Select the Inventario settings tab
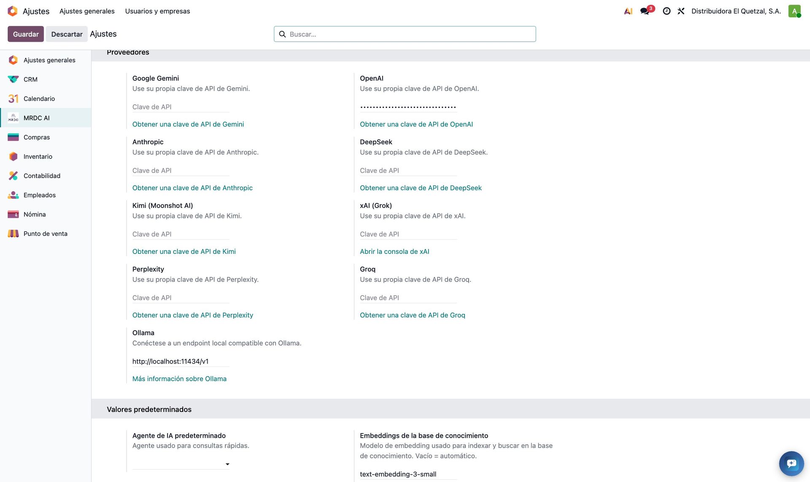The image size is (810, 482). pyautogui.click(x=46, y=156)
